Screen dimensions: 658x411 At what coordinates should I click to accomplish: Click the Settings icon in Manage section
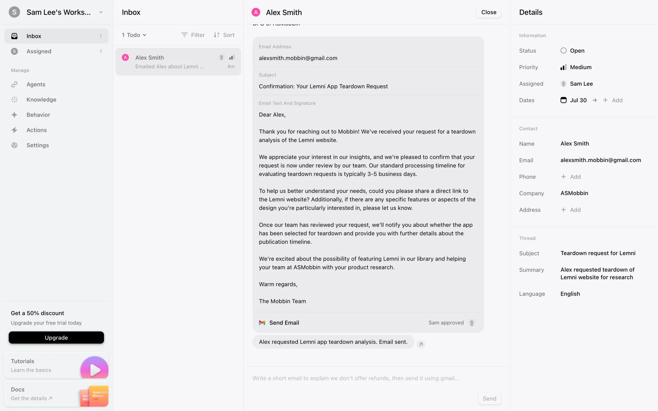coord(14,145)
